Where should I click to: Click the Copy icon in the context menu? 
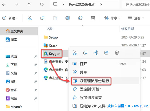tap(85, 53)
